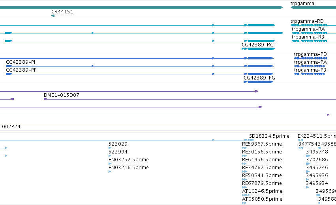The width and height of the screenshot is (336, 205).
Task: Click the trpgamma-RA transcript label
Action: [308, 29]
